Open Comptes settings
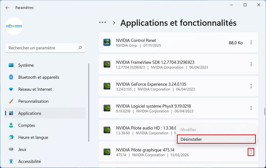Screen dimensions: 266x168 (45, 125)
